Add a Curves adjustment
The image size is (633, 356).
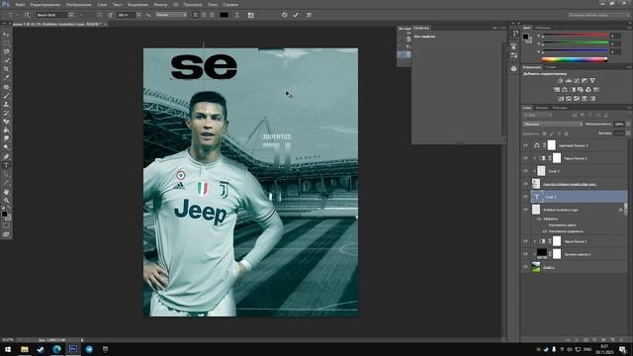click(x=577, y=81)
